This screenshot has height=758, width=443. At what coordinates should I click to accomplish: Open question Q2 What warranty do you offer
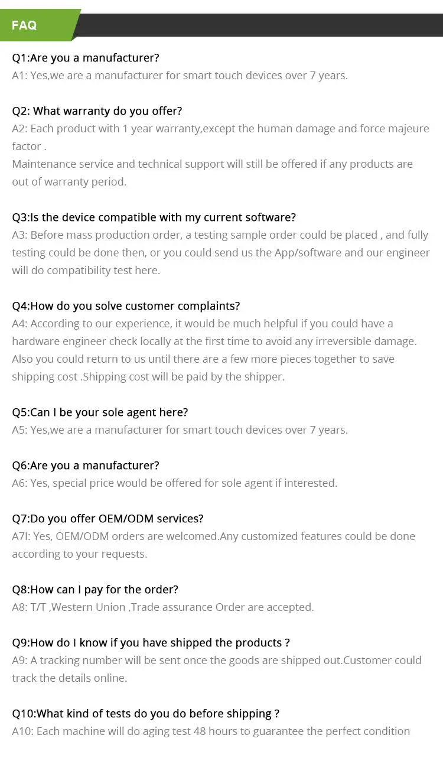97,111
